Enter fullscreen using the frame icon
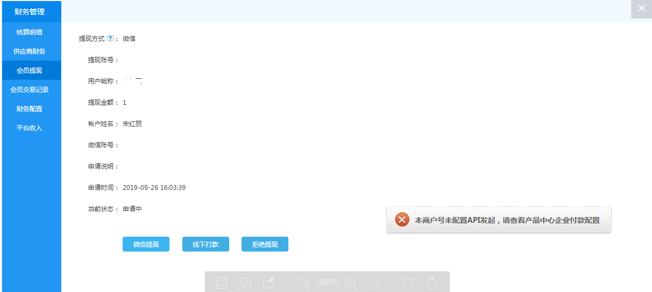The height and width of the screenshot is (292, 652). (408, 282)
